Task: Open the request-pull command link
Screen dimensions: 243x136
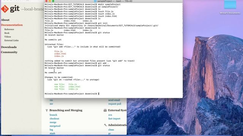Action: click(115, 104)
